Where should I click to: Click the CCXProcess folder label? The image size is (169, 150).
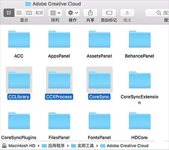pos(59,97)
